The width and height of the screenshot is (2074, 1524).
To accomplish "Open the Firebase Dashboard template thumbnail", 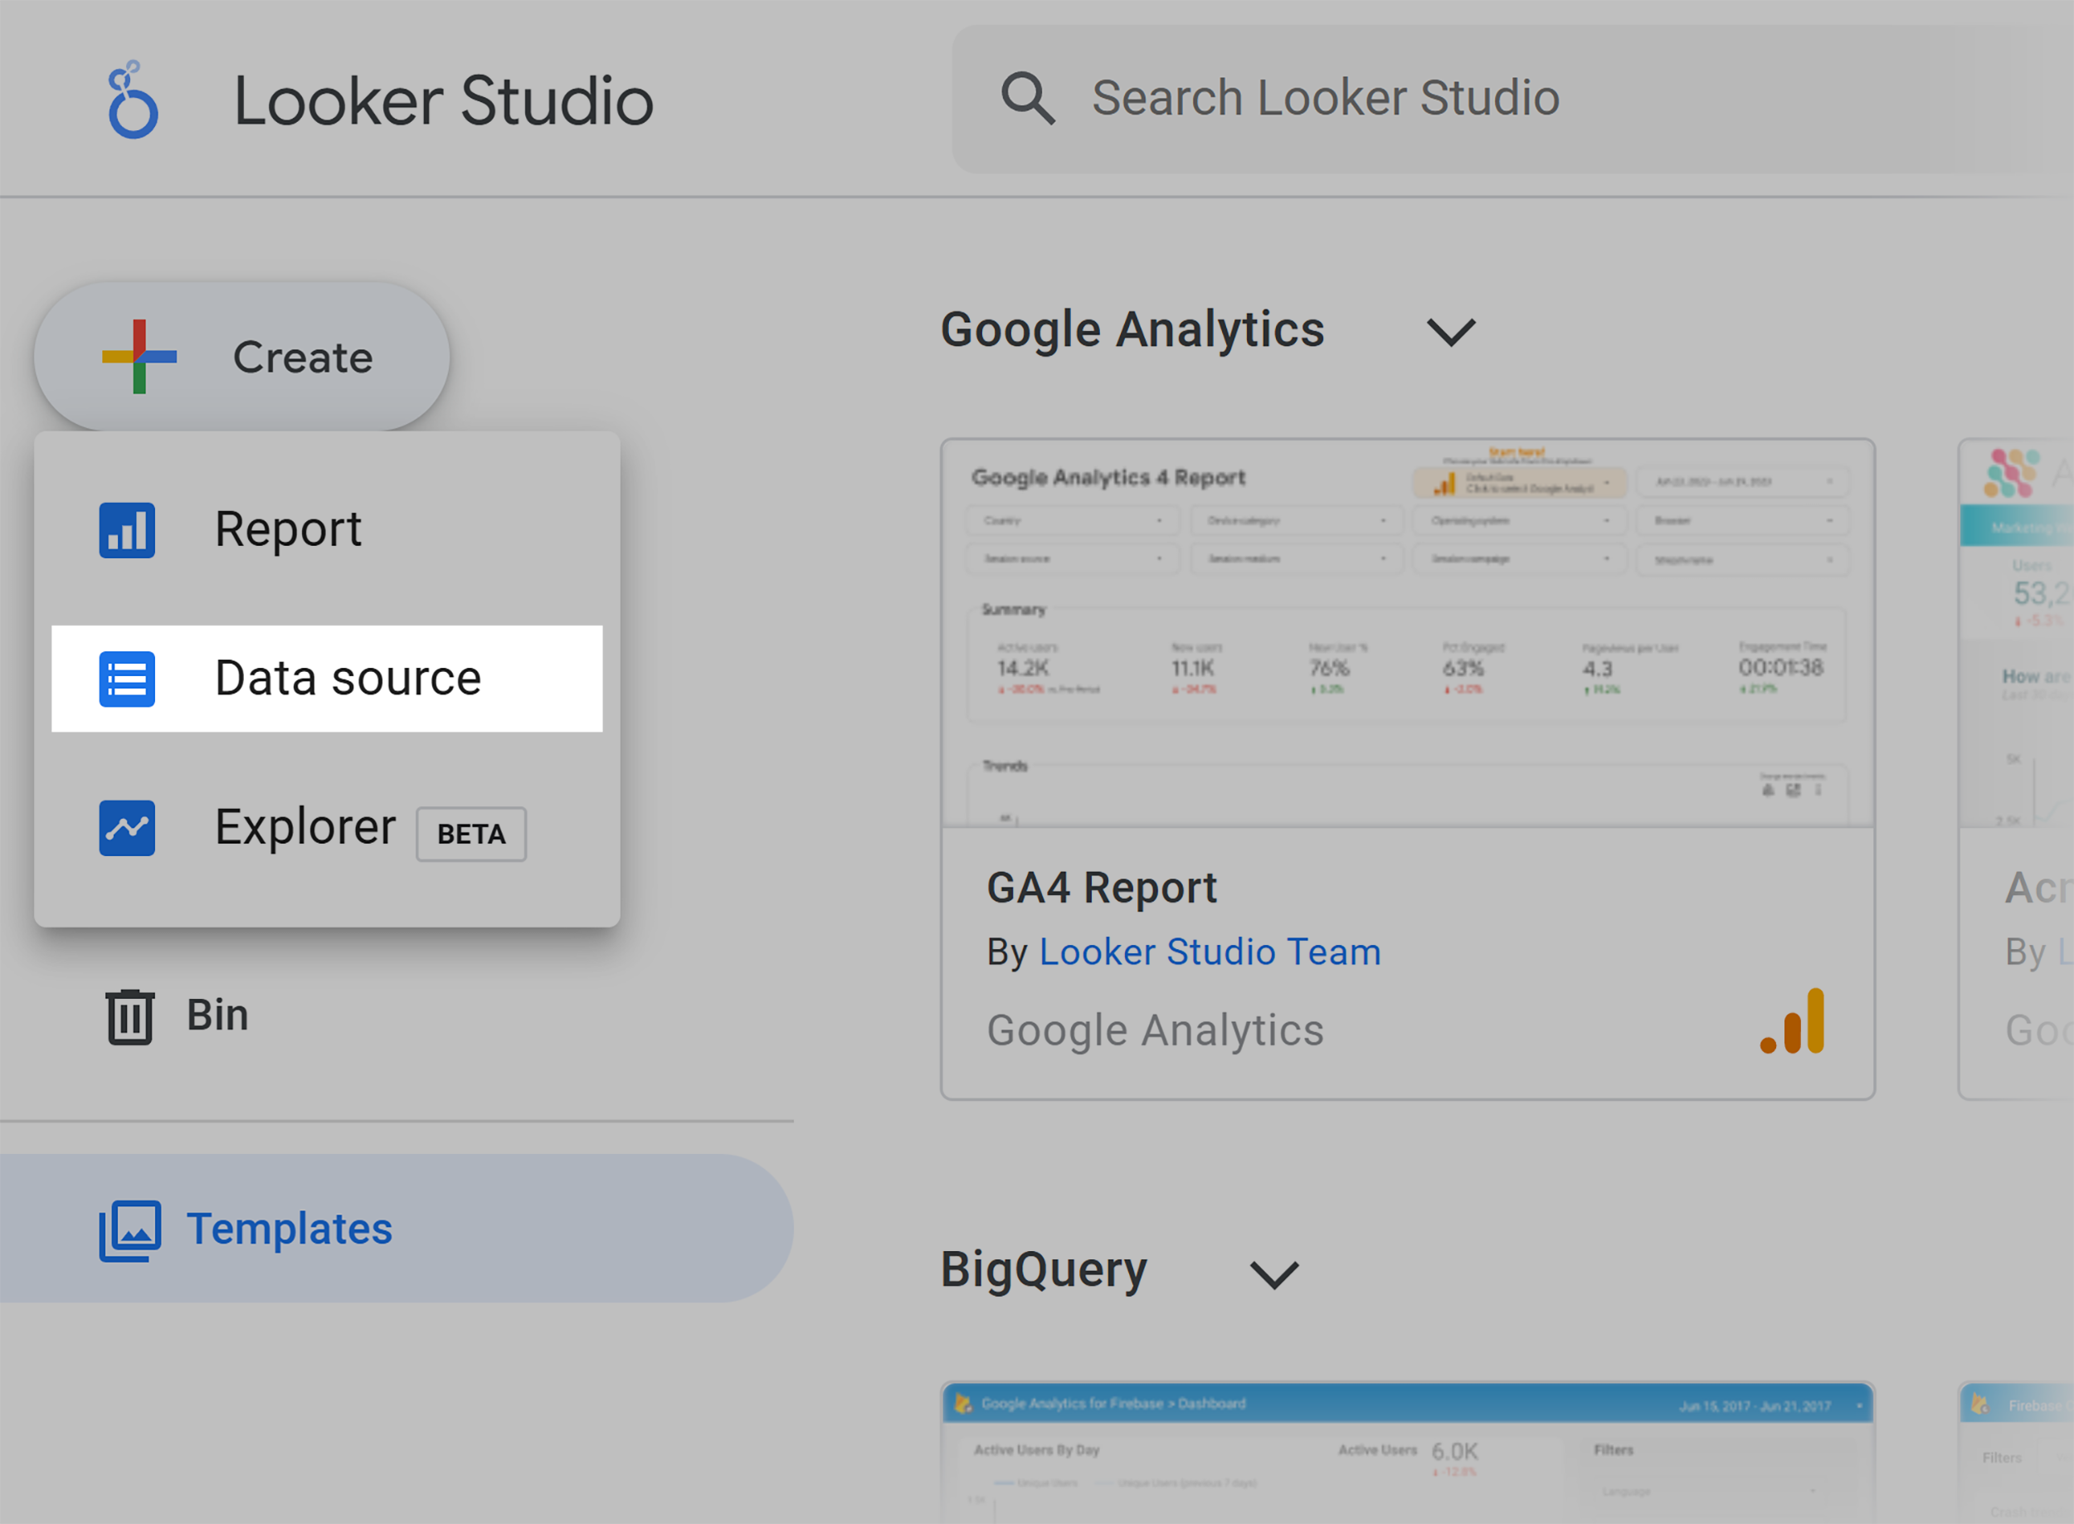I will (1408, 1453).
